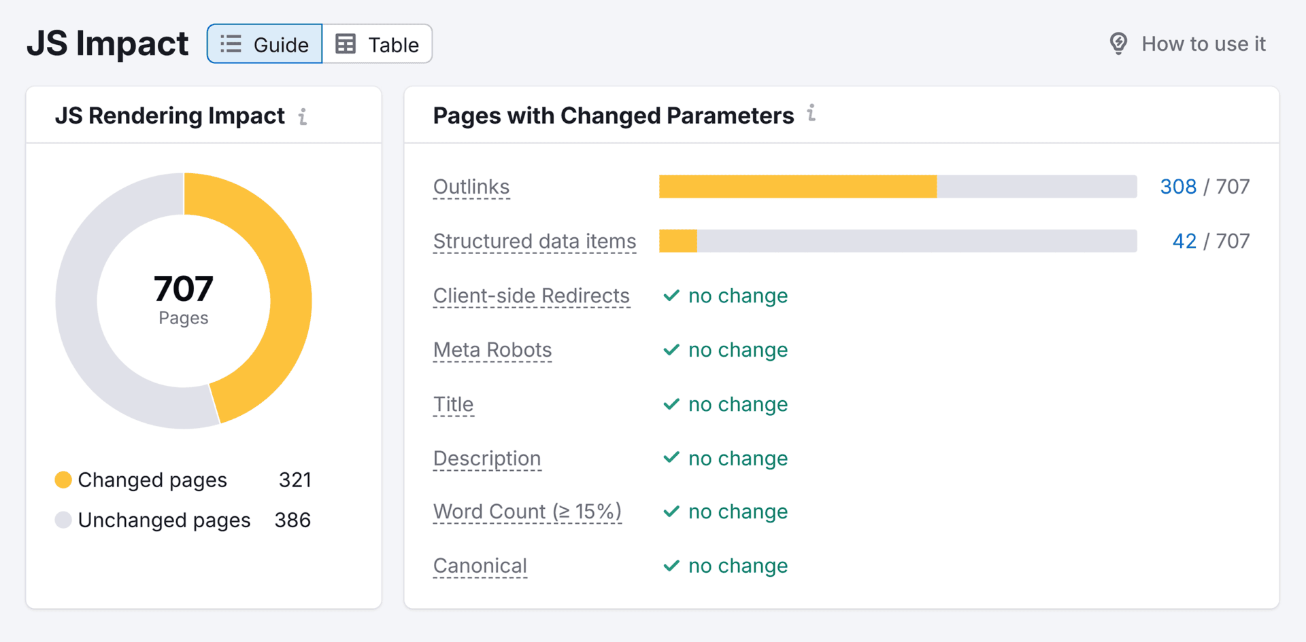1306x642 pixels.
Task: Switch to the Guide view tab
Action: [x=265, y=44]
